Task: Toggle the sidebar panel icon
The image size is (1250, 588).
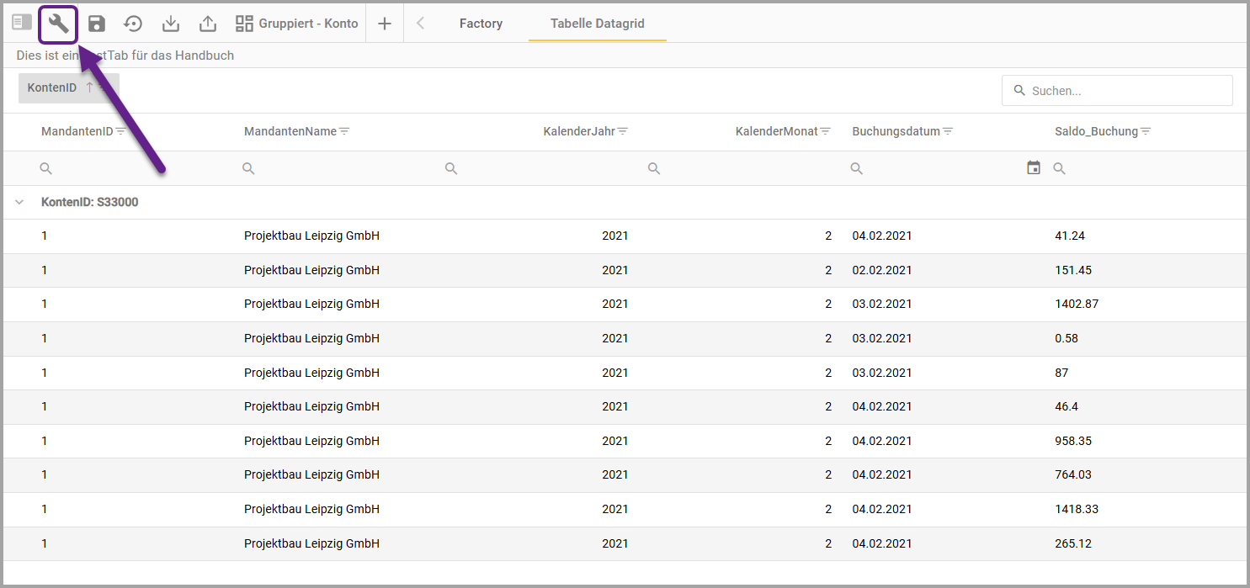Action: click(x=22, y=23)
